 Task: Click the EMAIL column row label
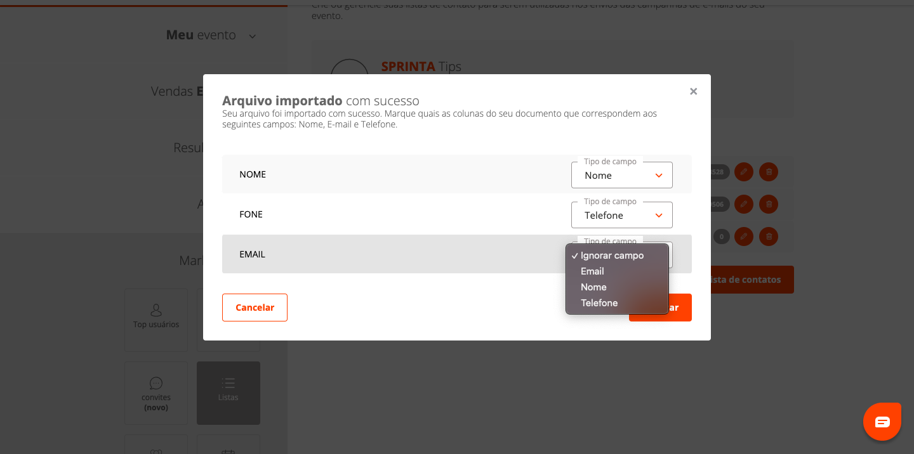[x=252, y=254]
